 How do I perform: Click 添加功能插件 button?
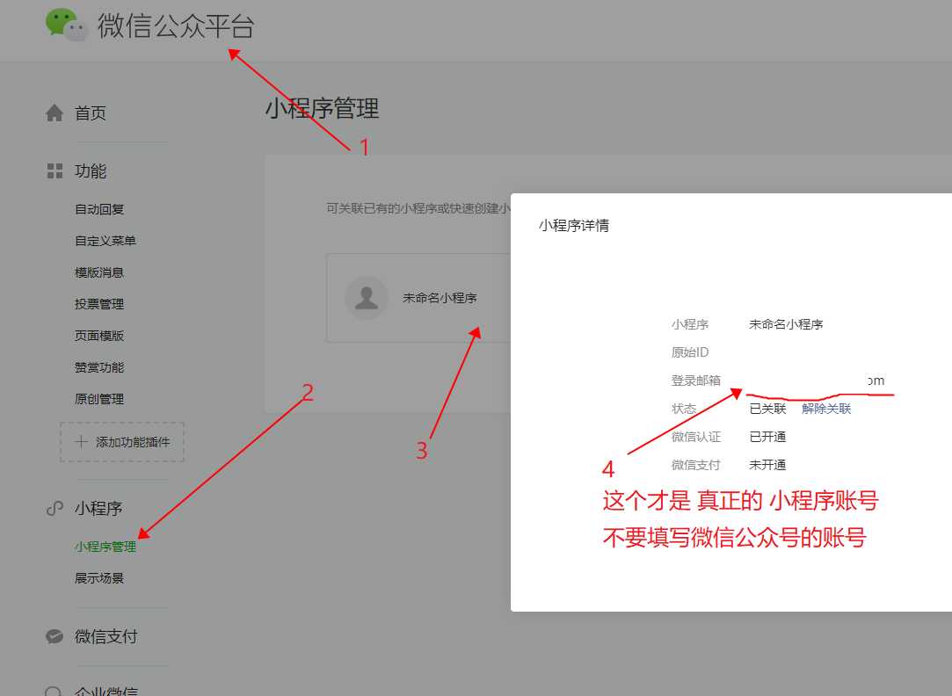click(x=122, y=442)
